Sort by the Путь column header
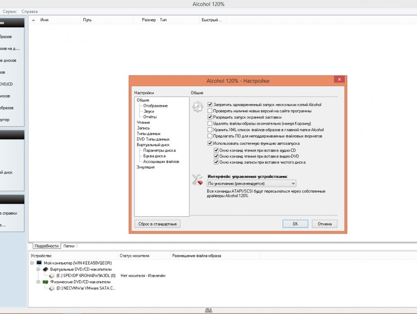 tap(107, 20)
